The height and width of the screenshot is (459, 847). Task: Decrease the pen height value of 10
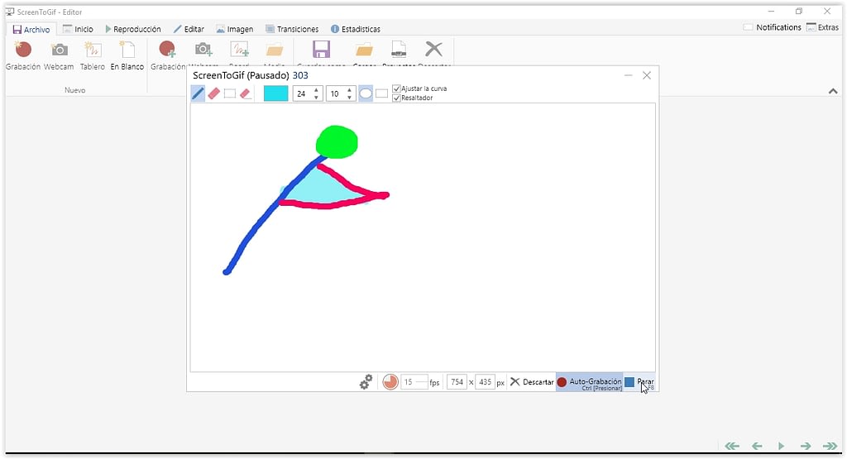click(x=350, y=98)
